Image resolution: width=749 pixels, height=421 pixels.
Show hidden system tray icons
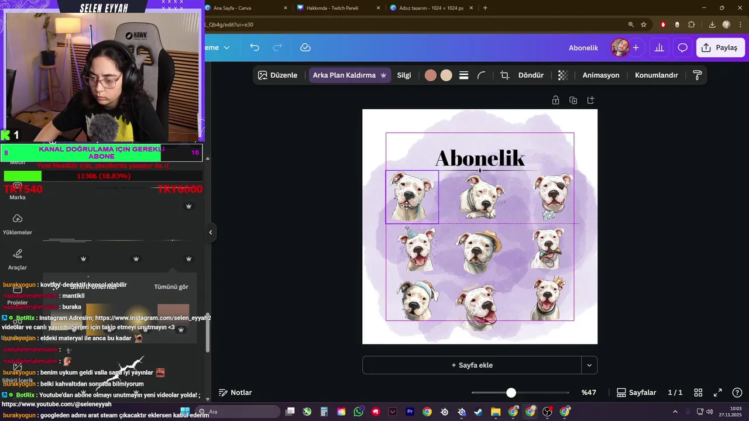pyautogui.click(x=675, y=412)
